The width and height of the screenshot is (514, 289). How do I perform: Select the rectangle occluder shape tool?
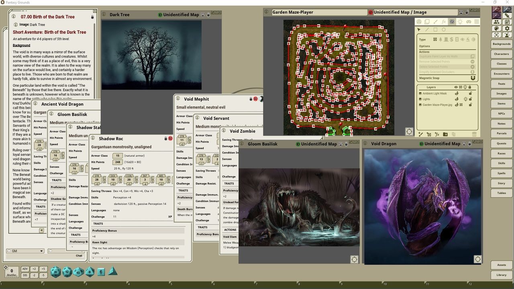coord(435,30)
